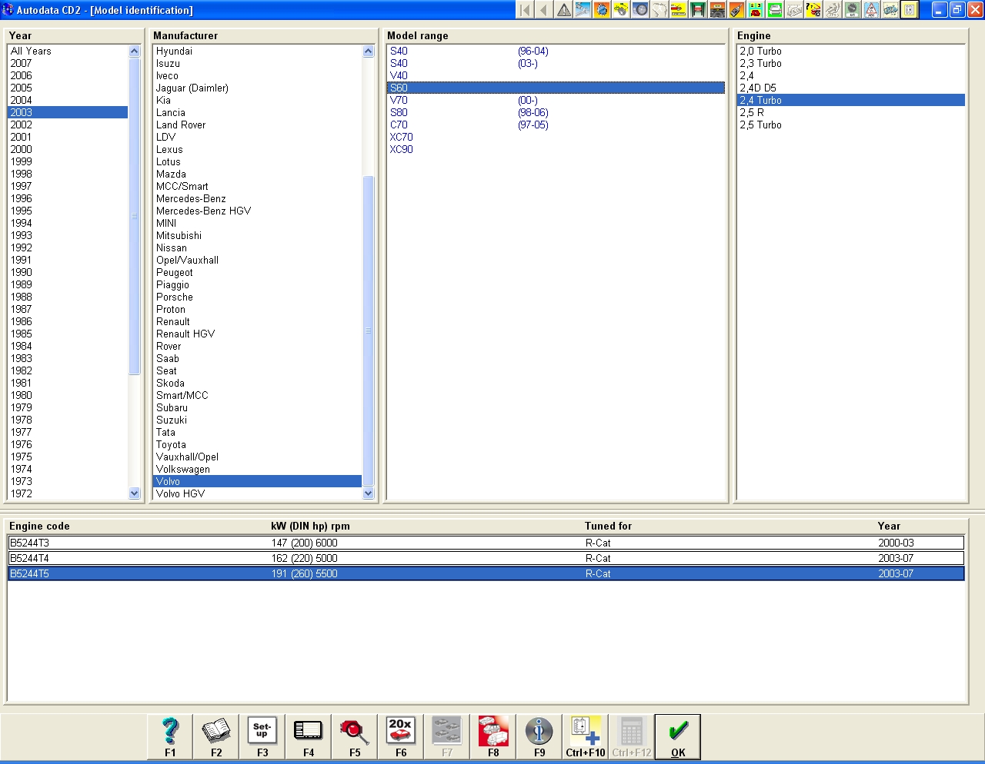The width and height of the screenshot is (985, 764).
Task: Select 2,5 Turbo engine
Action: coord(851,125)
